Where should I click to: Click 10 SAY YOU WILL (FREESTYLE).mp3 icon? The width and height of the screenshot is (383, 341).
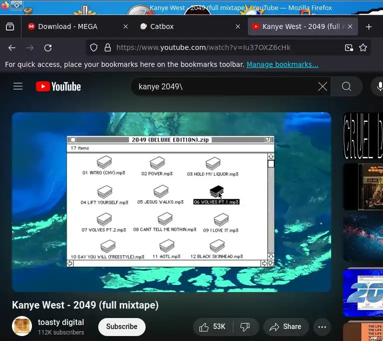pos(108,246)
